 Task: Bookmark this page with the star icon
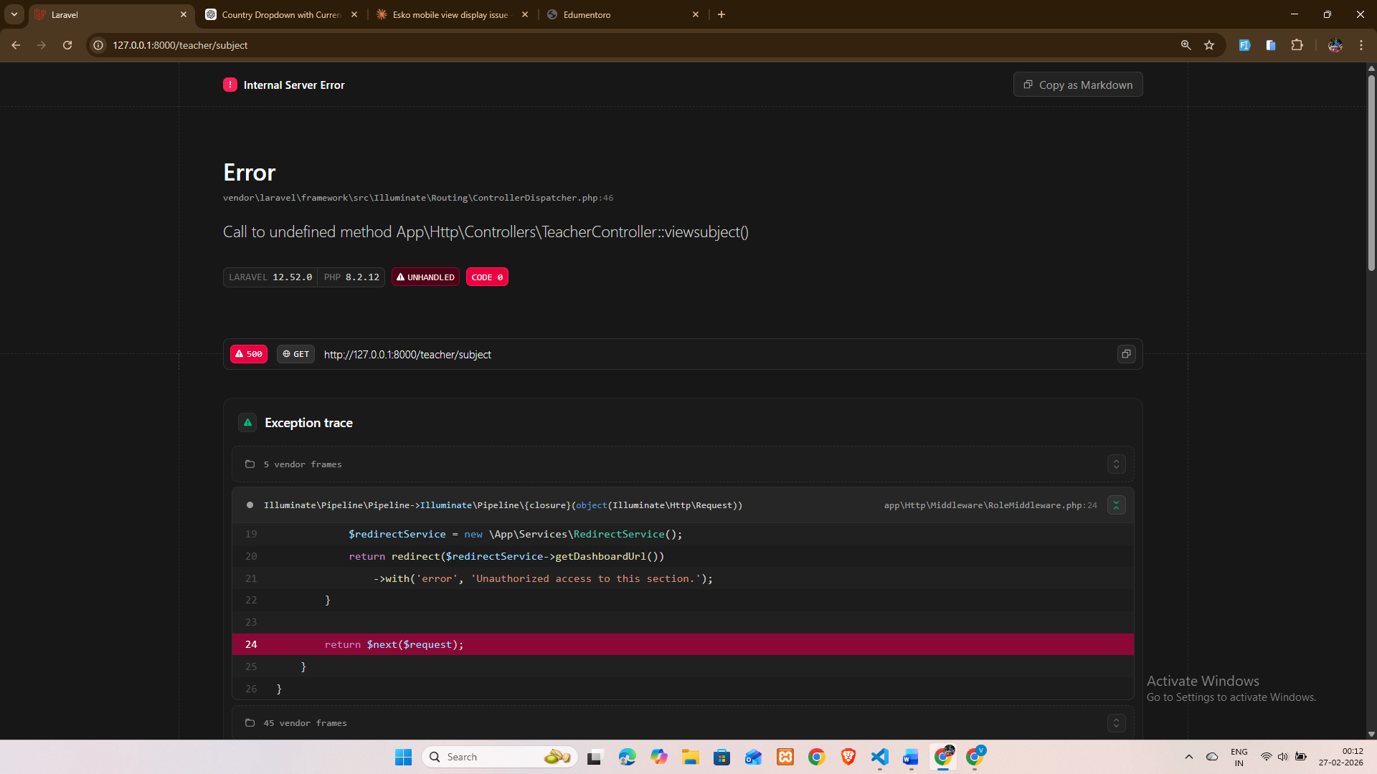tap(1209, 45)
